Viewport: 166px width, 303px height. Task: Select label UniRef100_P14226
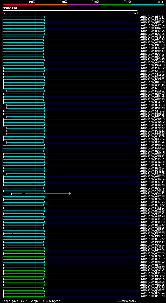click(152, 133)
